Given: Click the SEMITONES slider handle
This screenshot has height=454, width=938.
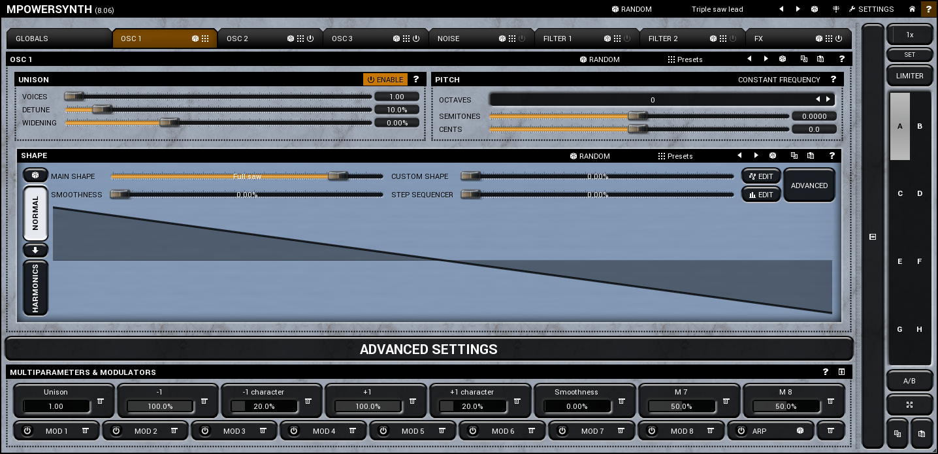Looking at the screenshot, I should (638, 116).
